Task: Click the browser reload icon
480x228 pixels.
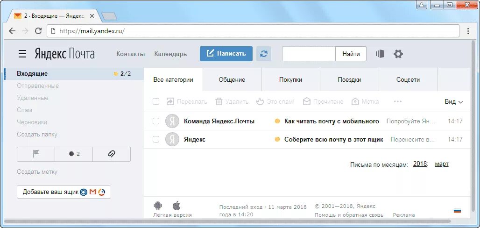Action: (38, 31)
